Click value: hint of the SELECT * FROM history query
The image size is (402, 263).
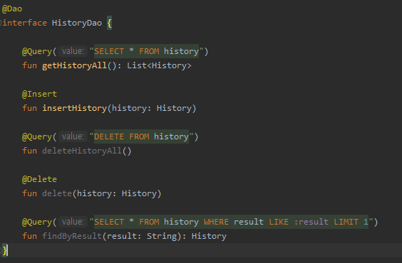point(73,51)
